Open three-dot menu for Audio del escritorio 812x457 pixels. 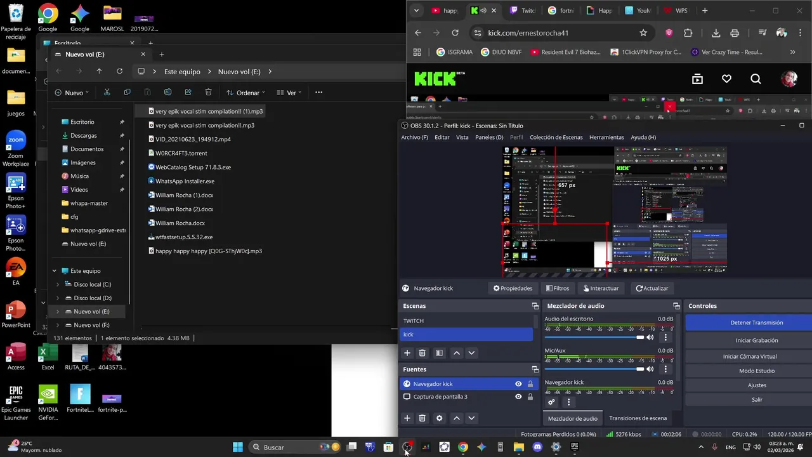pos(665,337)
